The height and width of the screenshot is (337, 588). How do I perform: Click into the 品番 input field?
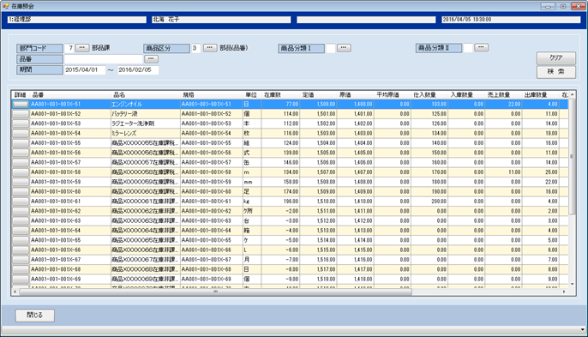point(104,59)
